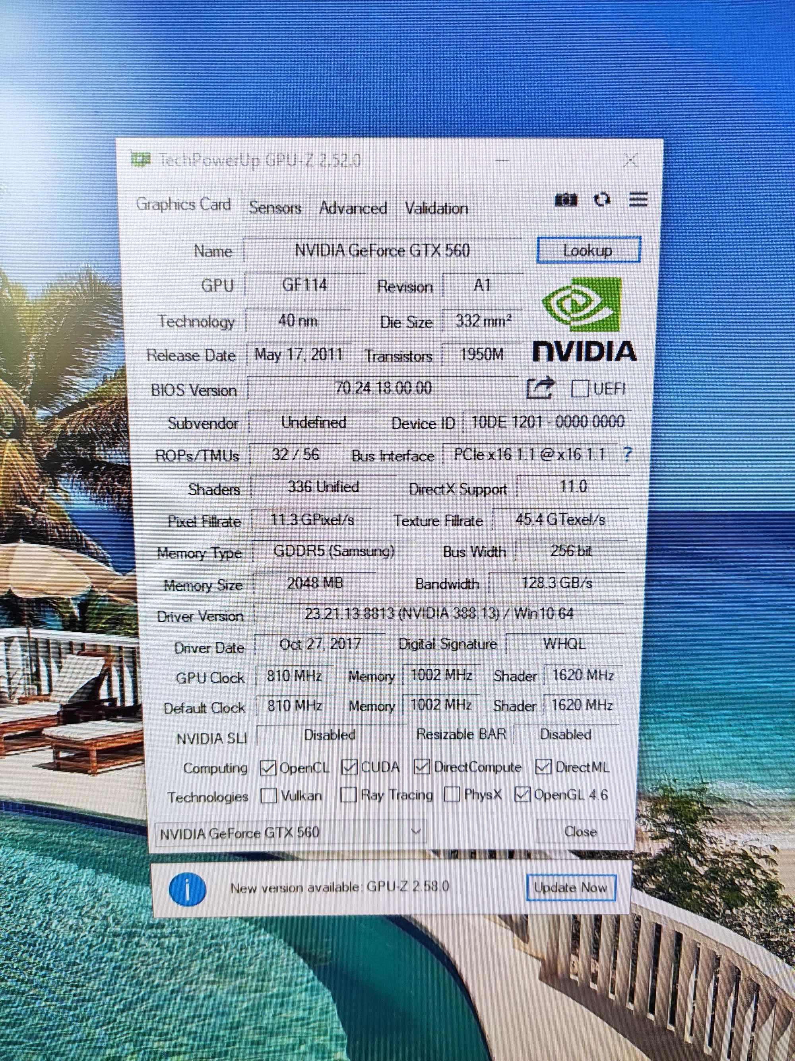Click the Bandwidth value 128.3 GB/s
This screenshot has height=1061, width=795.
click(557, 583)
